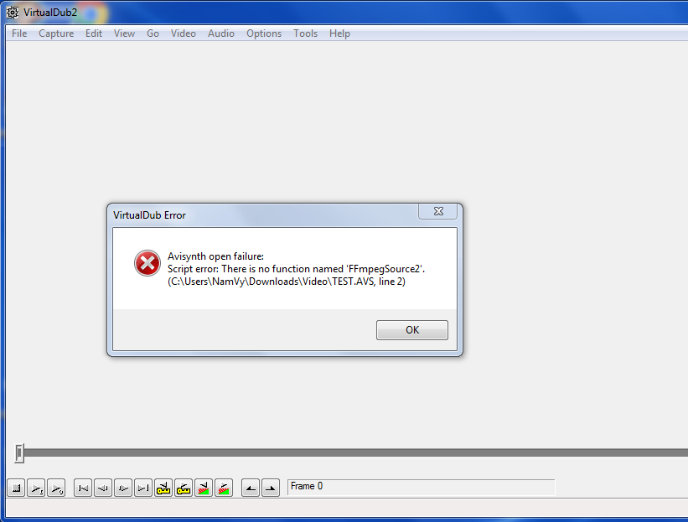
Task: Open the File menu
Action: 19,34
